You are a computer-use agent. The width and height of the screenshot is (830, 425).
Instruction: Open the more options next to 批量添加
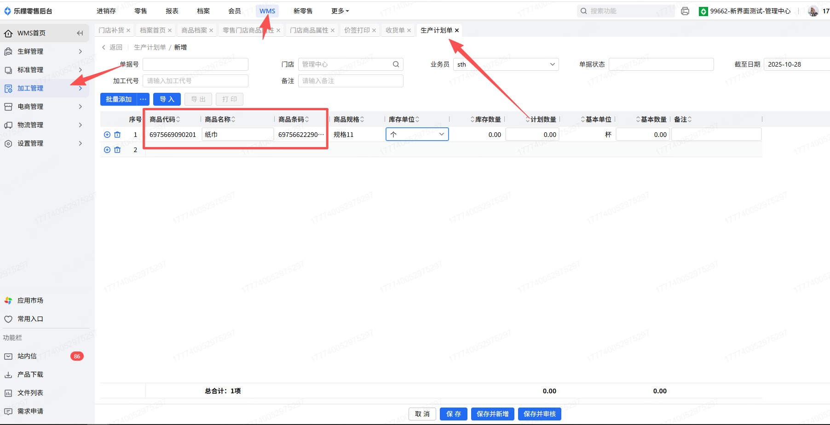click(x=143, y=99)
